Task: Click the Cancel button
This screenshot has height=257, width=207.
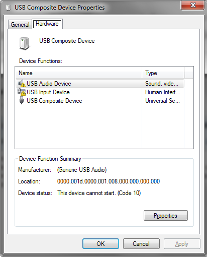Action: coord(141,243)
